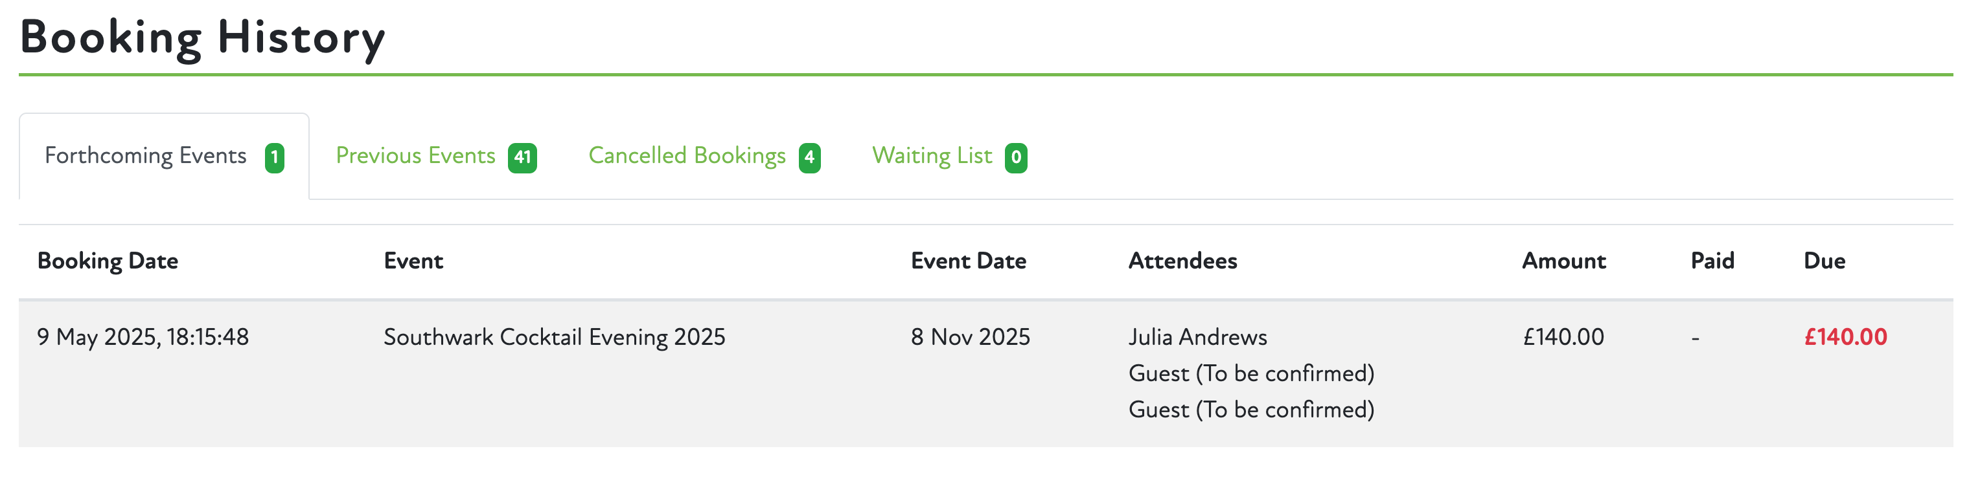
Task: Click the 8 Nov 2025 event date
Action: tap(970, 338)
